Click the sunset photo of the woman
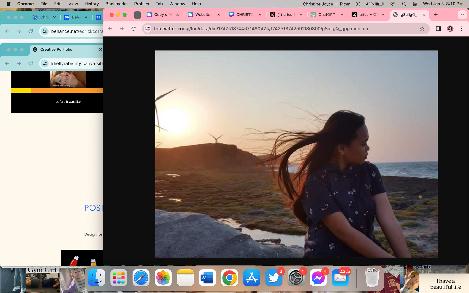 (296, 154)
